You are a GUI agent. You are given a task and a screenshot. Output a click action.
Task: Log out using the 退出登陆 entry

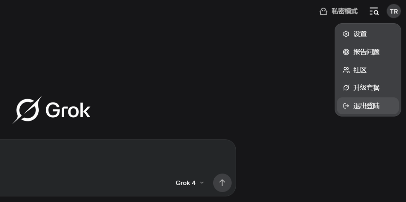(x=367, y=106)
